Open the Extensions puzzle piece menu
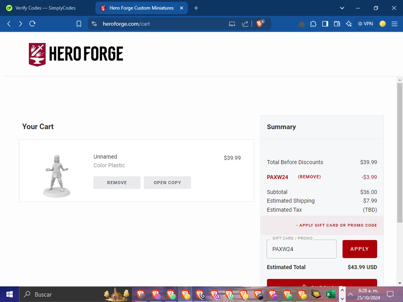 pyautogui.click(x=313, y=24)
